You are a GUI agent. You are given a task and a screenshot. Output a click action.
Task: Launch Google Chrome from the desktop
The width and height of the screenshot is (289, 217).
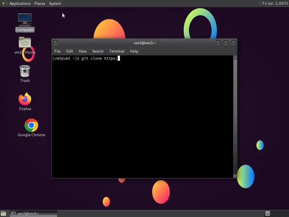pyautogui.click(x=31, y=128)
